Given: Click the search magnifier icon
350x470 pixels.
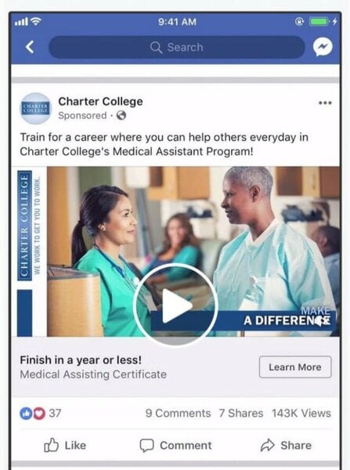Looking at the screenshot, I should tap(156, 47).
